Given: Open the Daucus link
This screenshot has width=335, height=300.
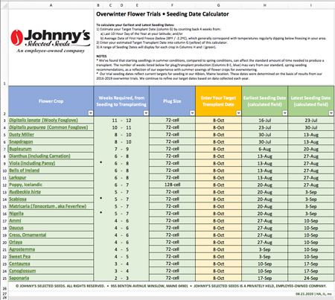Looking at the screenshot, I should 16,228.
